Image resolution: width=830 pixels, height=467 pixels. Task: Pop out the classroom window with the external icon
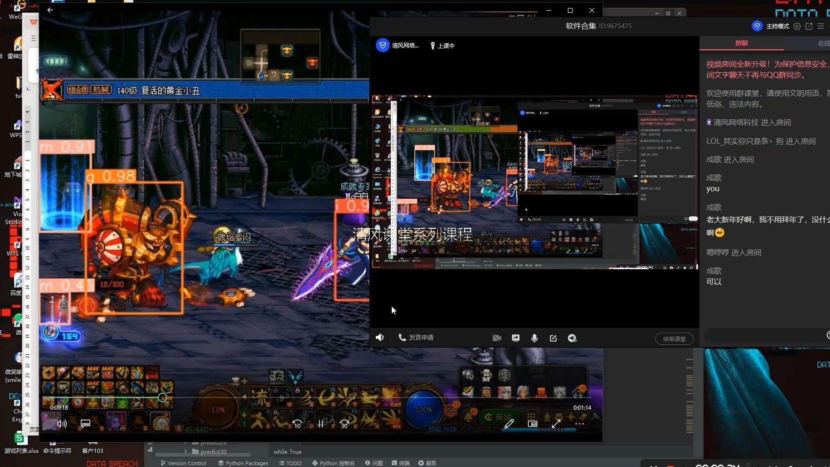point(809,26)
